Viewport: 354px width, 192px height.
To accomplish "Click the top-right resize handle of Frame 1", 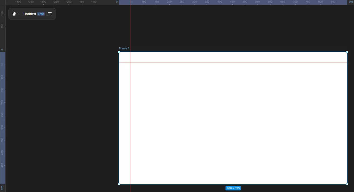I will tap(347, 52).
